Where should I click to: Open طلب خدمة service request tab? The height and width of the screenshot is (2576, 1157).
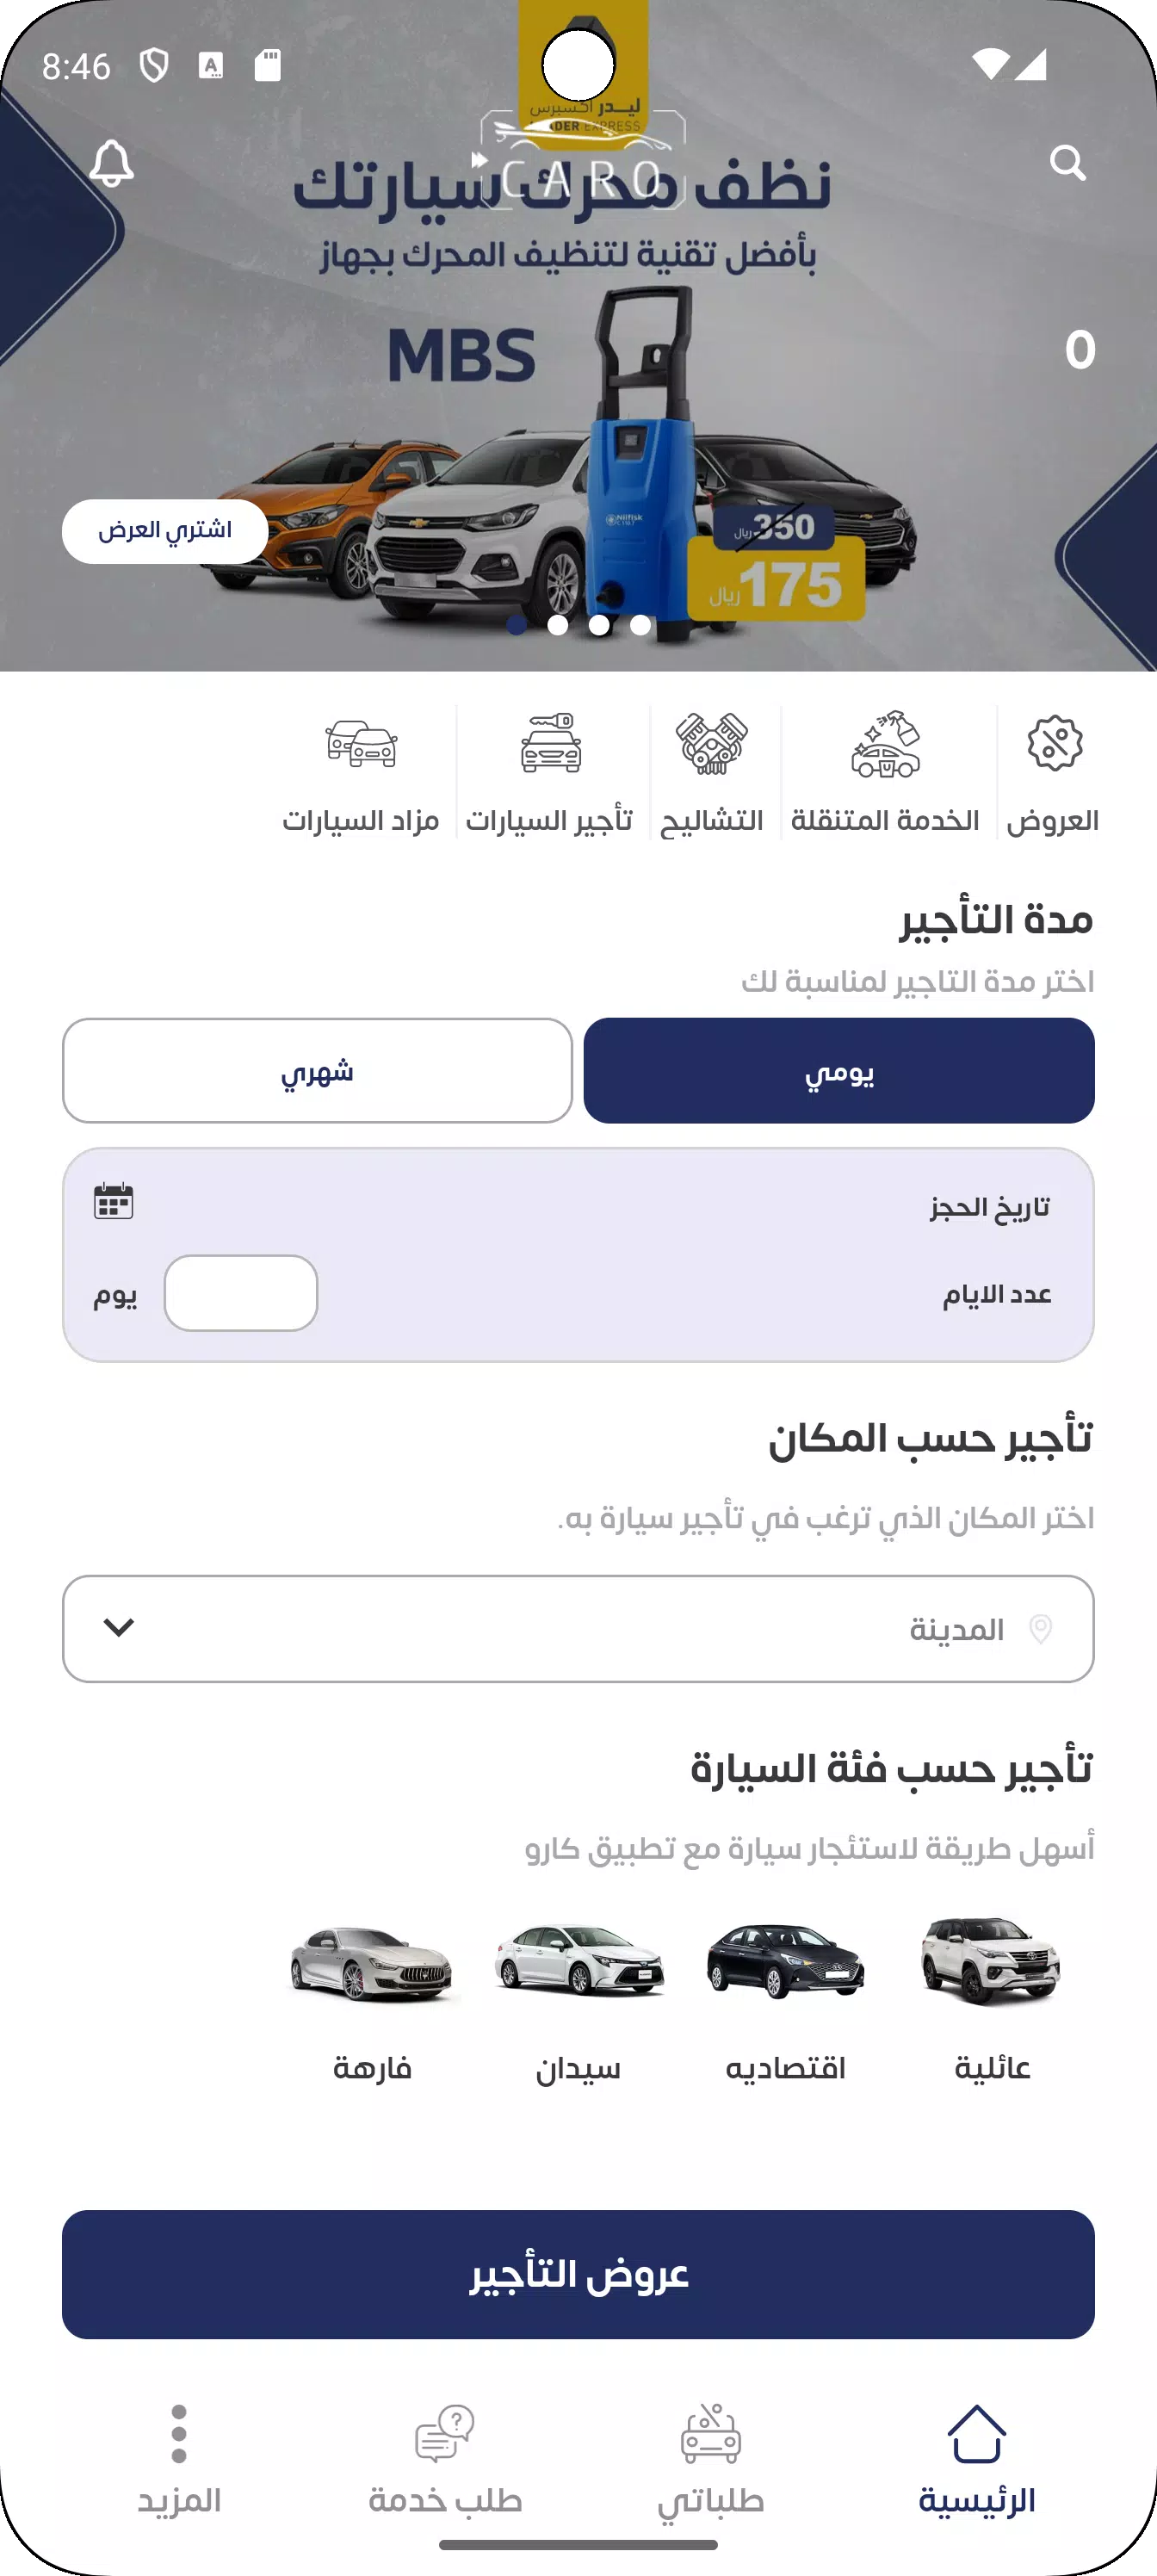click(x=445, y=2461)
